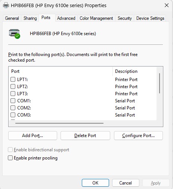Confirm with the OK button
This screenshot has width=173, height=189.
coord(95,183)
